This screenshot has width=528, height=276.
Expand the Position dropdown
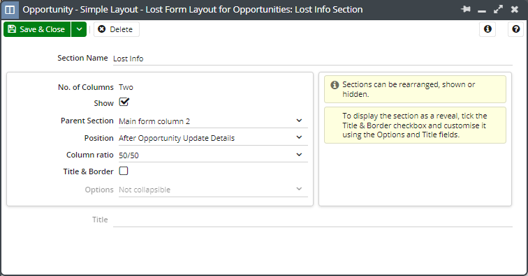coord(213,138)
